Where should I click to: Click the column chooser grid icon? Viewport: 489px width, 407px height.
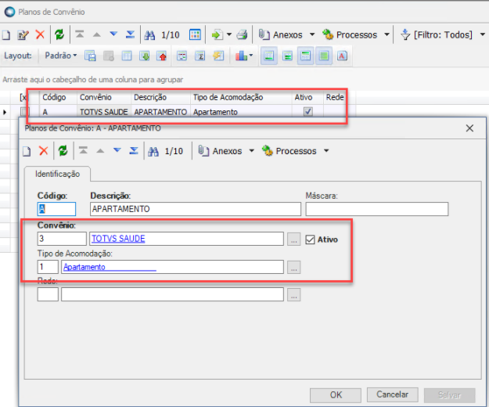tap(127, 56)
